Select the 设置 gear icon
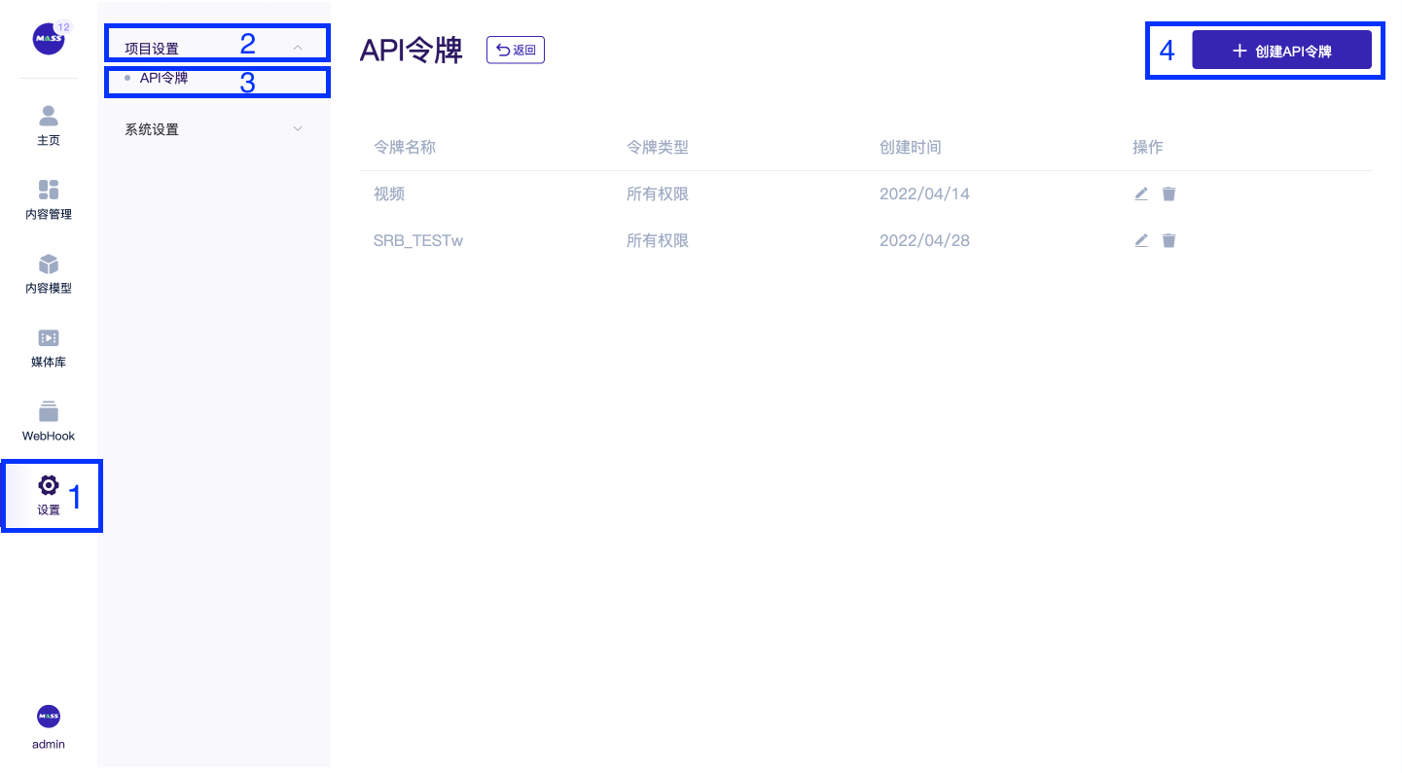Image resolution: width=1402 pixels, height=773 pixels. [x=49, y=486]
